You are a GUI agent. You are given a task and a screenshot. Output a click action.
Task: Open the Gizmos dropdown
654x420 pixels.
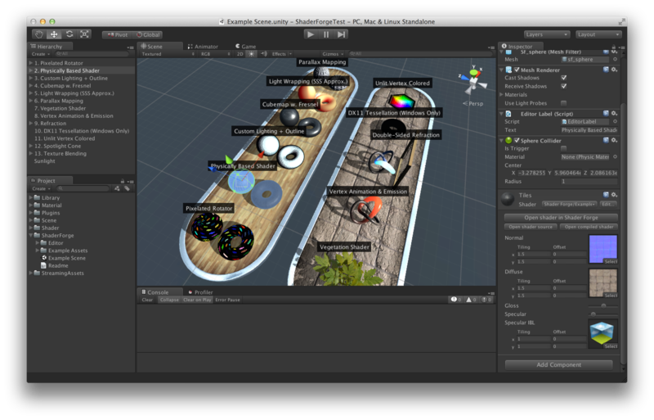point(333,54)
